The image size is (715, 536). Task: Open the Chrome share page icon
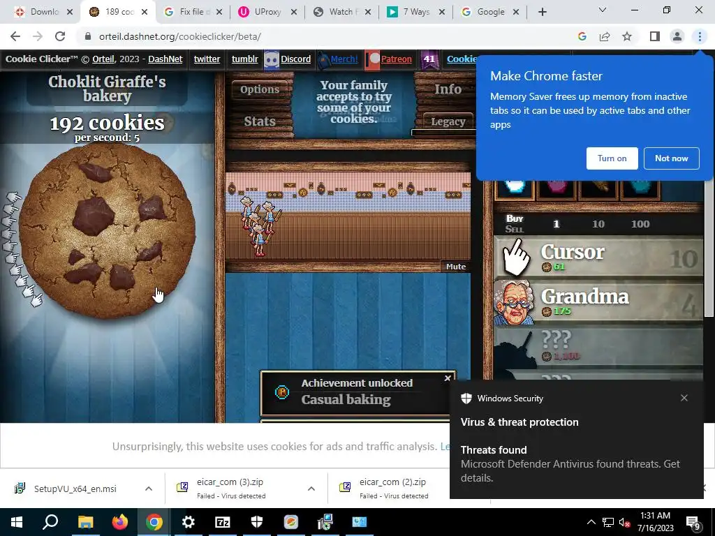coord(605,36)
